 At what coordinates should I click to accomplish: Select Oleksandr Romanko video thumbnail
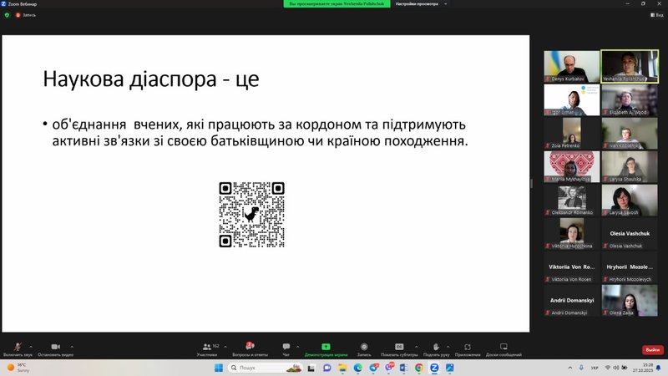[572, 200]
